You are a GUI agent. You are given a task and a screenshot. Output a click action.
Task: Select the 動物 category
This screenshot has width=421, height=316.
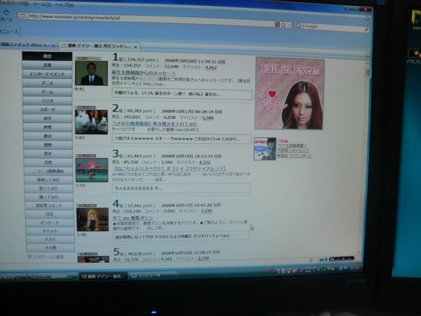(48, 145)
